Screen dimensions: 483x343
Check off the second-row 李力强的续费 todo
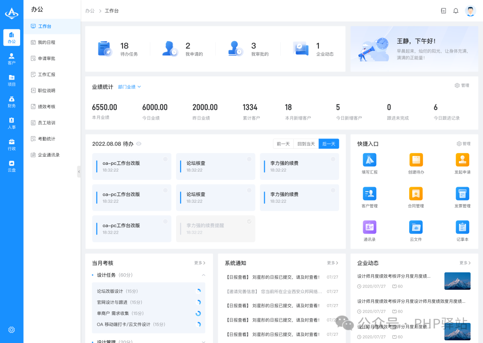333,190
